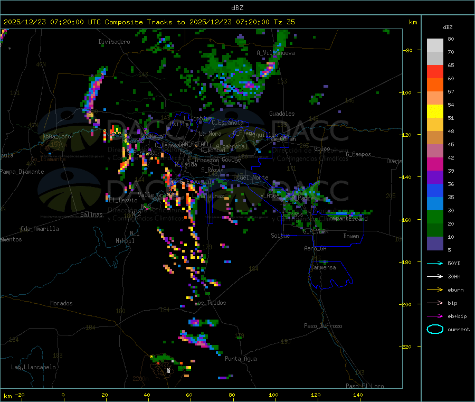Image resolution: width=475 pixels, height=402 pixels.
Task: Click the magenta eb+bip arrow icon
Action: point(435,316)
